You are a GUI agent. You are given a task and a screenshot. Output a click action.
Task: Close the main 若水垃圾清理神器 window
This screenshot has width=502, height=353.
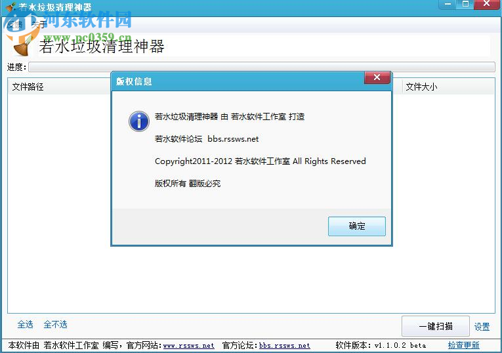[487, 4]
